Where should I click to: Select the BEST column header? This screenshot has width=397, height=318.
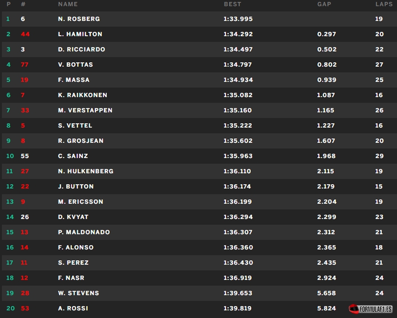233,4
